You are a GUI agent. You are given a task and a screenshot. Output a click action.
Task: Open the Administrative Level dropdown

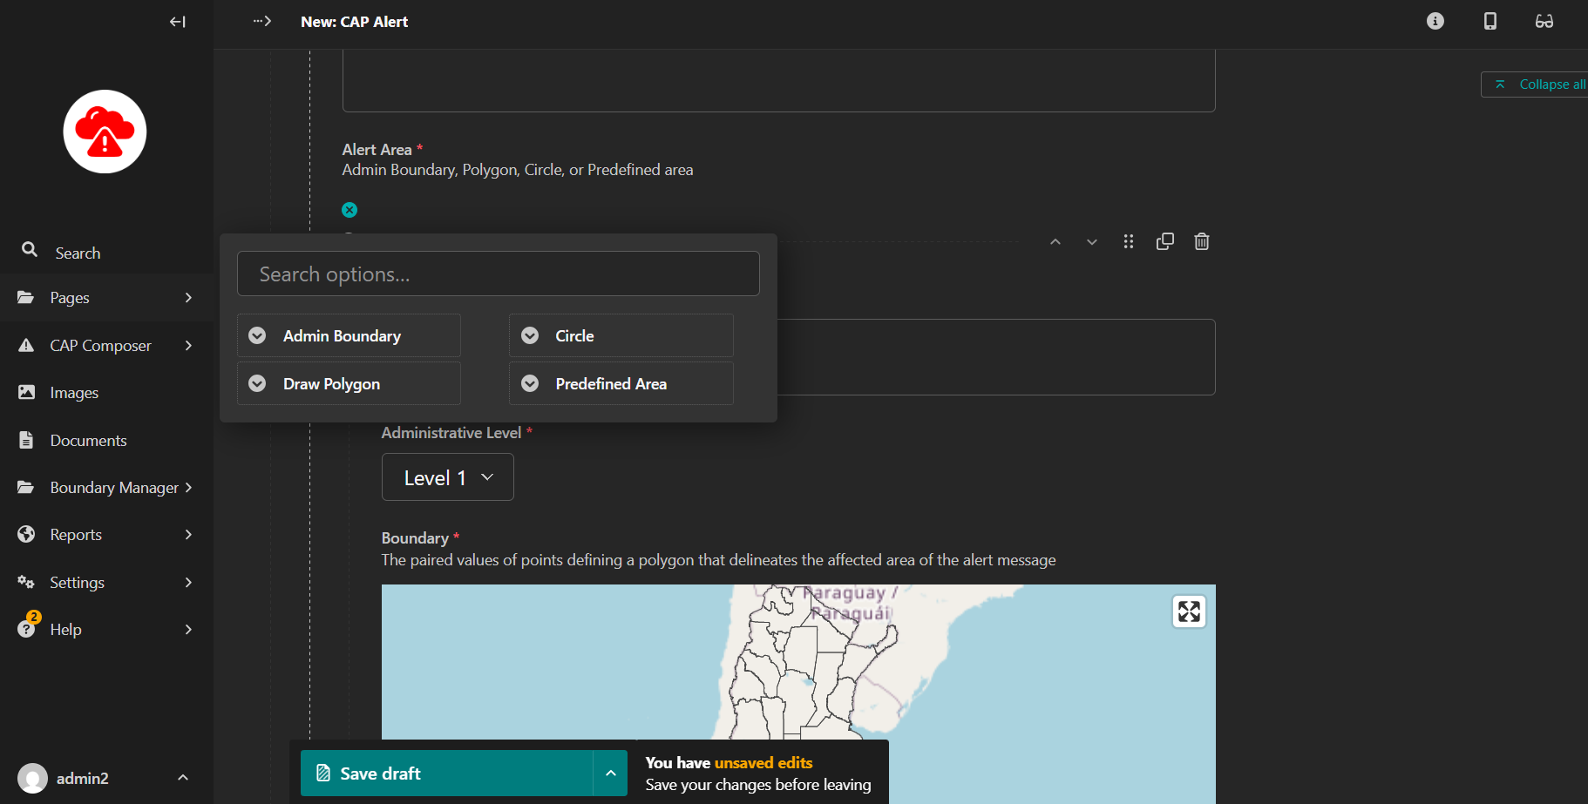click(x=447, y=477)
